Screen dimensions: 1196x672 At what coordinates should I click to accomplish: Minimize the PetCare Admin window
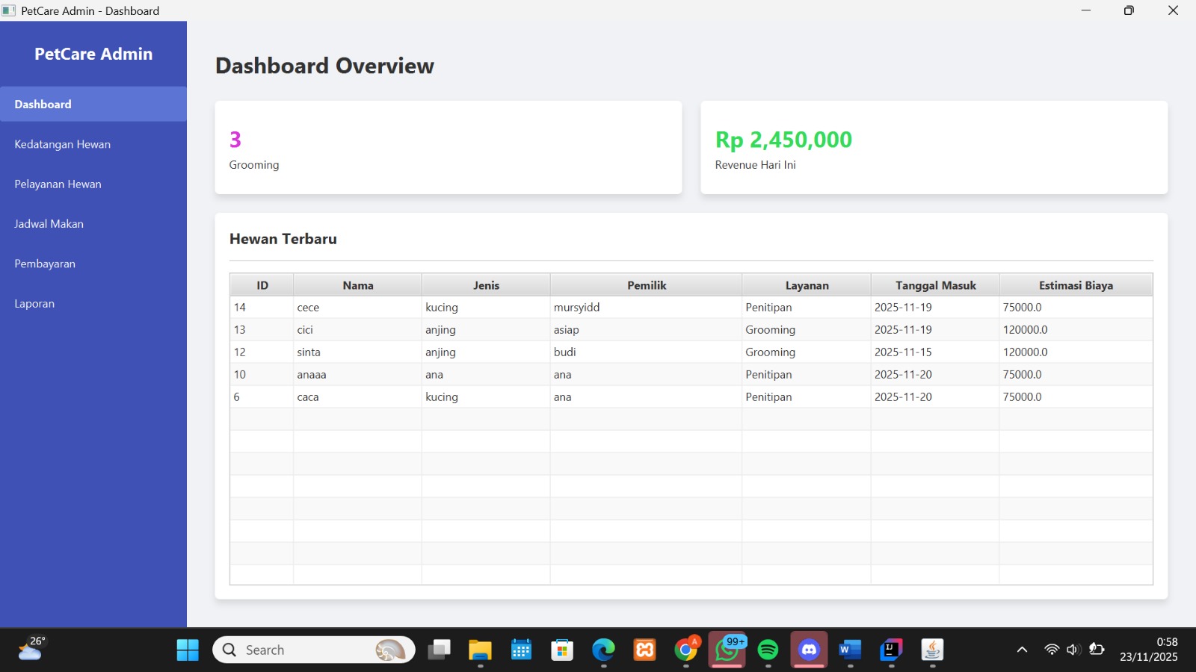[x=1086, y=10]
